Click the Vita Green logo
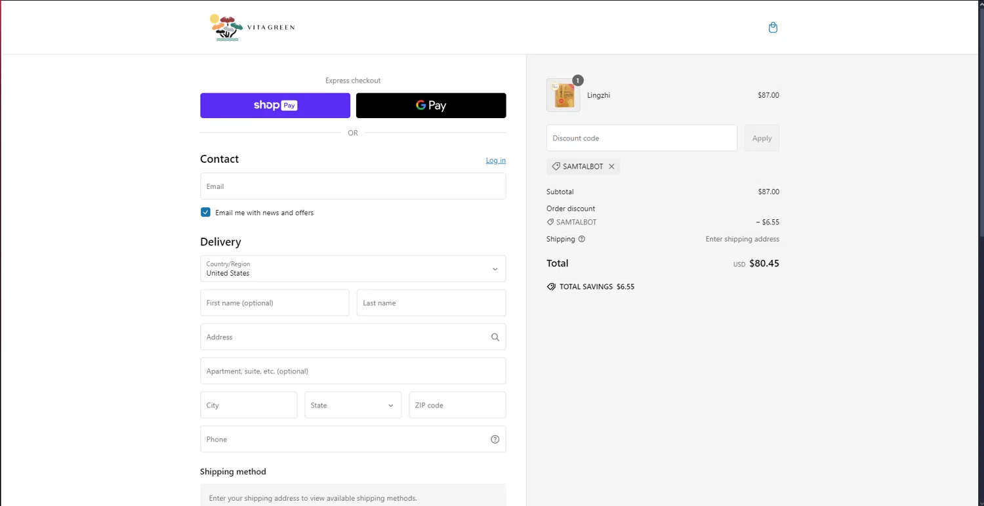This screenshot has width=984, height=506. coord(252,28)
